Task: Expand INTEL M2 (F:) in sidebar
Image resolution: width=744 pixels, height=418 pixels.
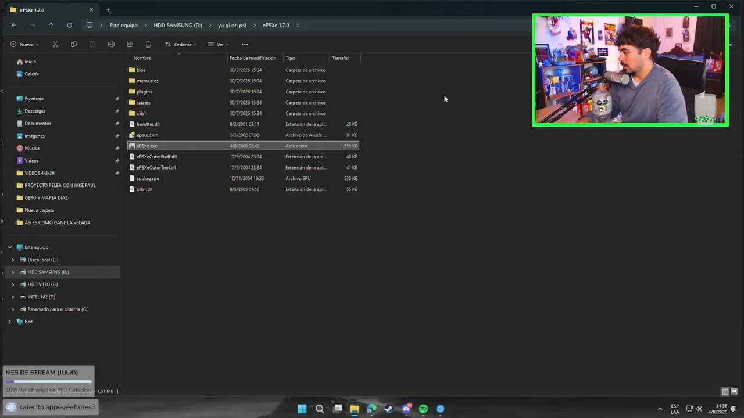Action: 13,297
